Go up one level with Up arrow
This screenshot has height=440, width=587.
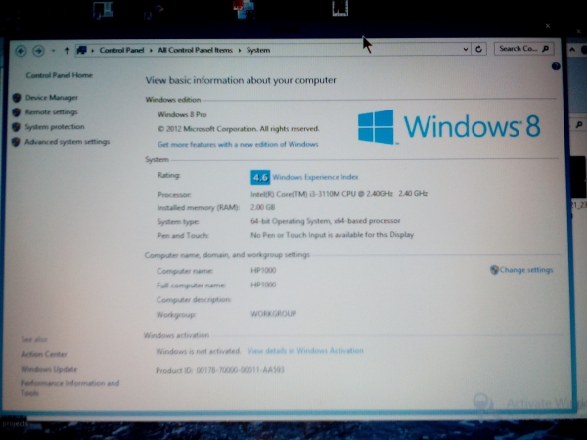pos(67,50)
